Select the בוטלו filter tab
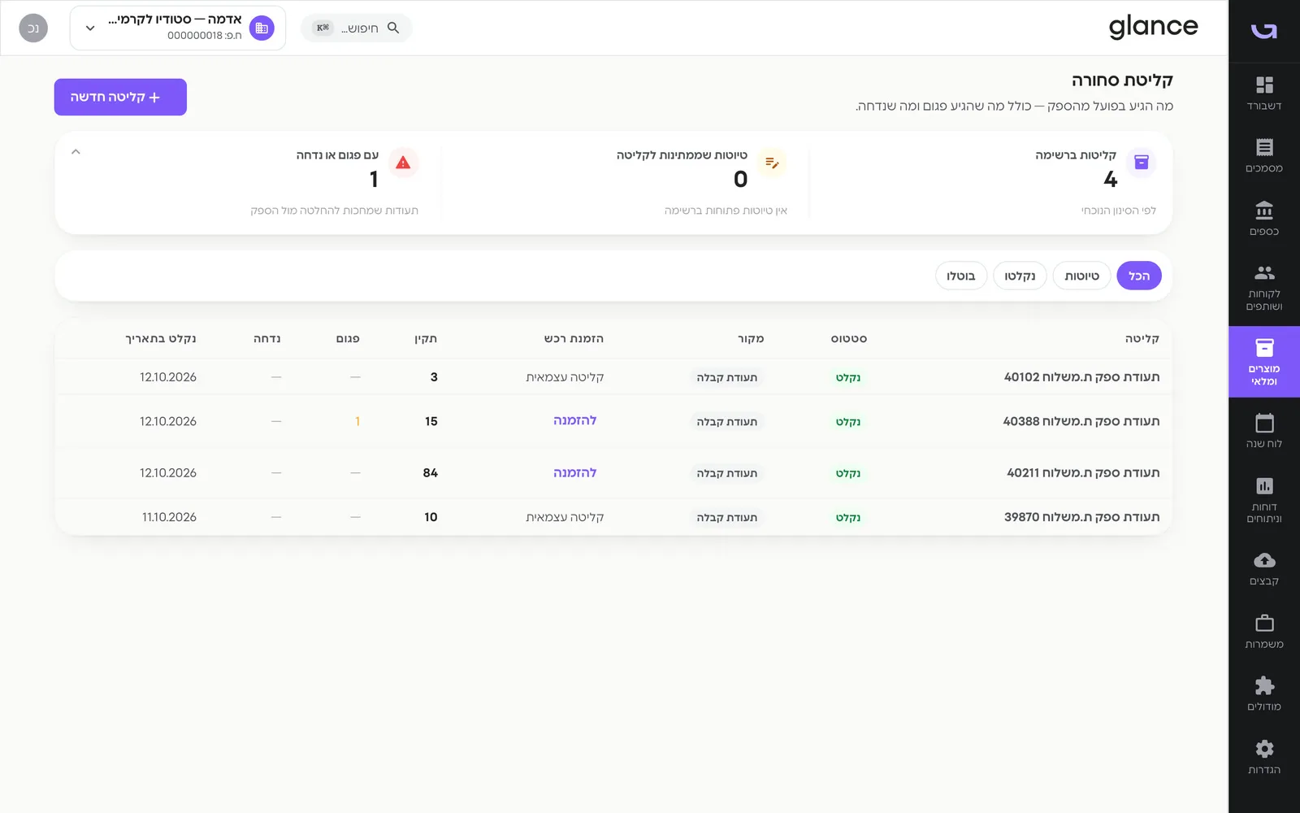 point(961,276)
